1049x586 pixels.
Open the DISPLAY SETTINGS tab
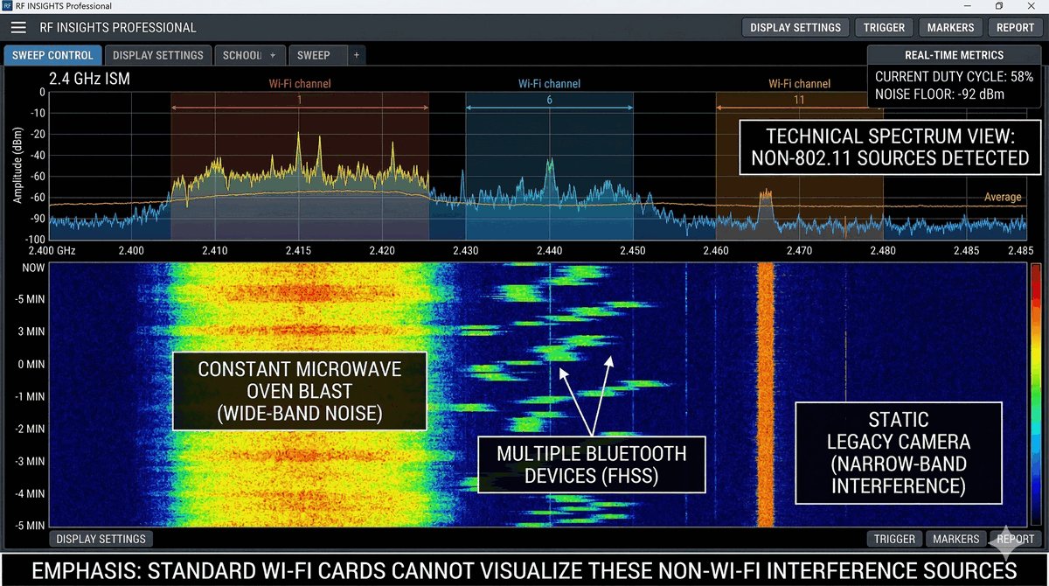(158, 55)
